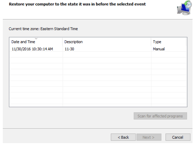This screenshot has width=195, height=145.
Task: Cancel the System Restore wizard
Action: (178, 137)
